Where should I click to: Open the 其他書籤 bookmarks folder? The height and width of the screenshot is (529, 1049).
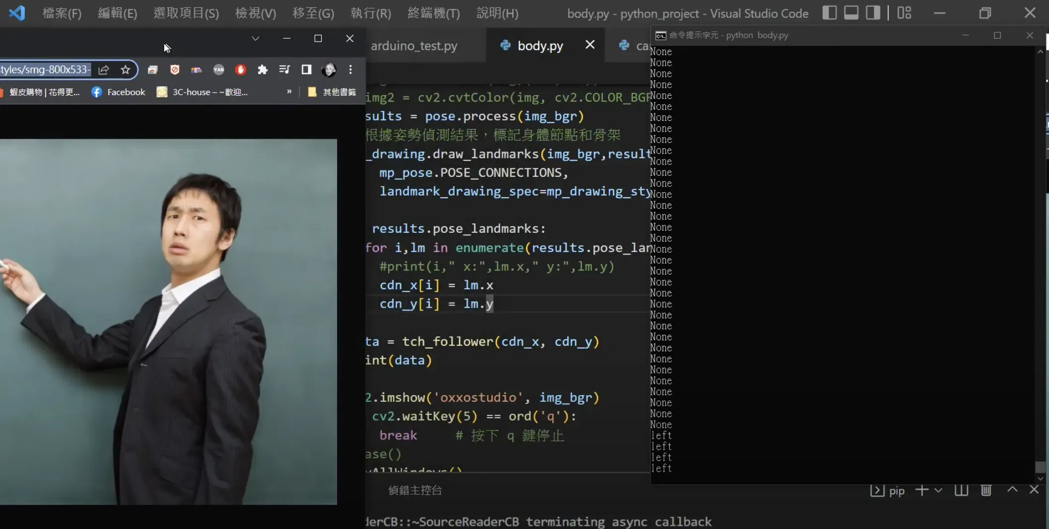coord(332,92)
